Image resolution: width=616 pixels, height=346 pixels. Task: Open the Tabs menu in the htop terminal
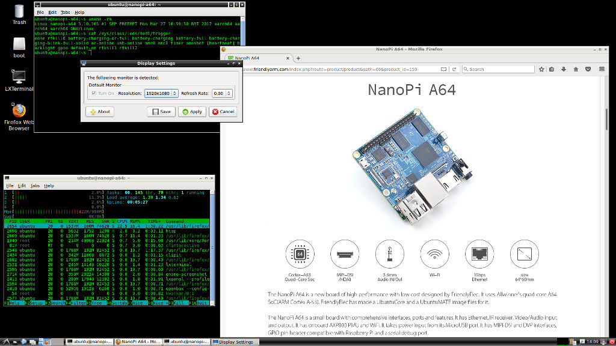click(x=35, y=186)
